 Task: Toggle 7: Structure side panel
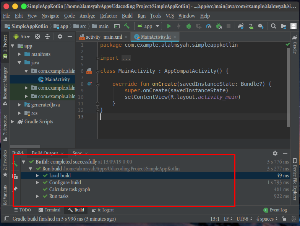[5, 128]
